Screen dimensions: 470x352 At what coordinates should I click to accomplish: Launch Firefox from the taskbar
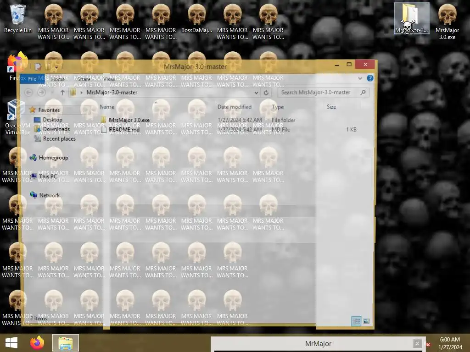[x=37, y=343]
